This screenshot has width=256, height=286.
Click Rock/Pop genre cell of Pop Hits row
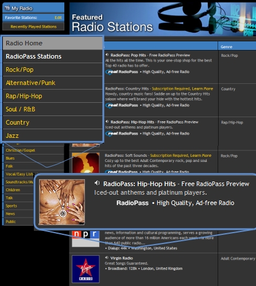230,56
